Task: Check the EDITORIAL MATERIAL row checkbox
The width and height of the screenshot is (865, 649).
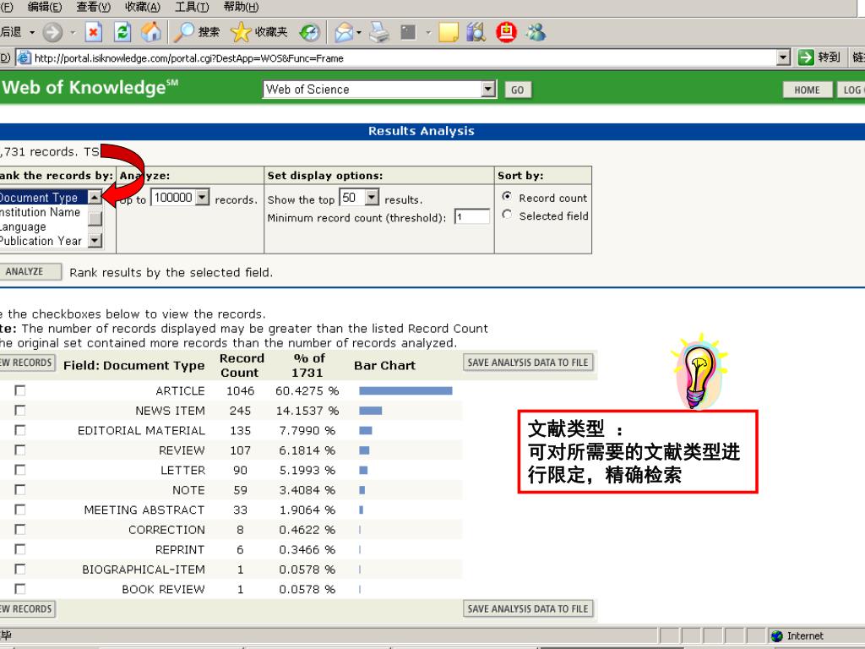Action: coord(20,430)
